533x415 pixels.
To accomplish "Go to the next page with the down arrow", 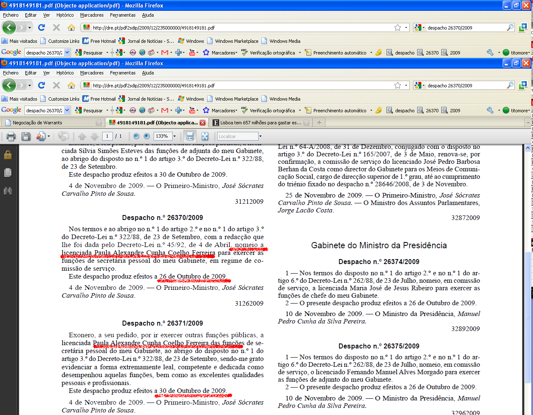I will tap(94, 136).
